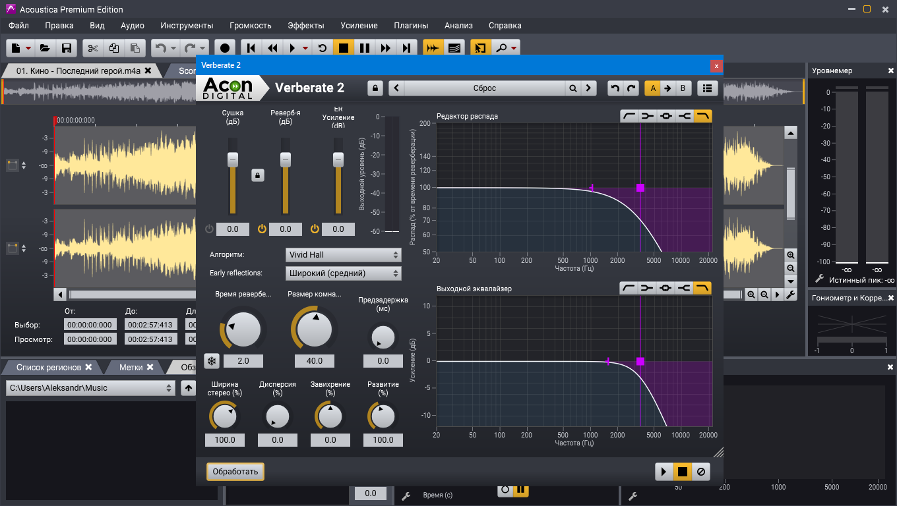
Task: Click the Cut scissors icon in toolbar
Action: tap(92, 48)
